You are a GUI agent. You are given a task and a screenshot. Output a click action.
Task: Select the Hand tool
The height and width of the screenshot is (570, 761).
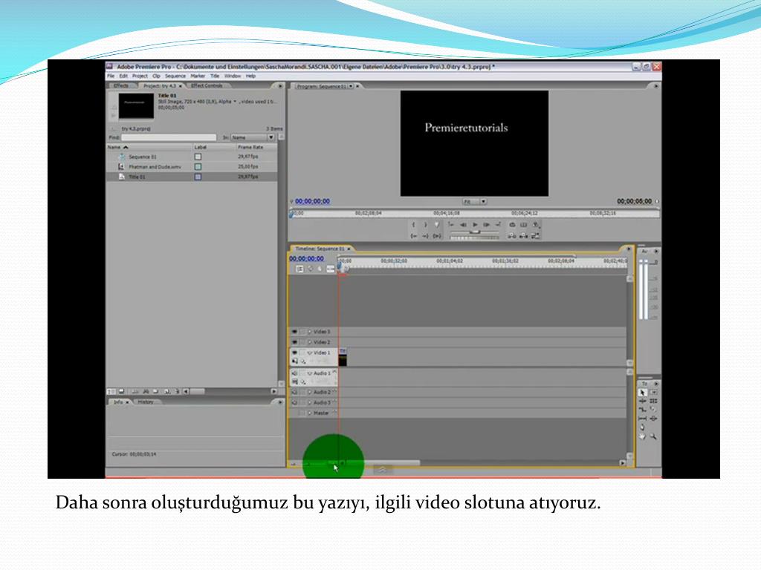point(642,436)
